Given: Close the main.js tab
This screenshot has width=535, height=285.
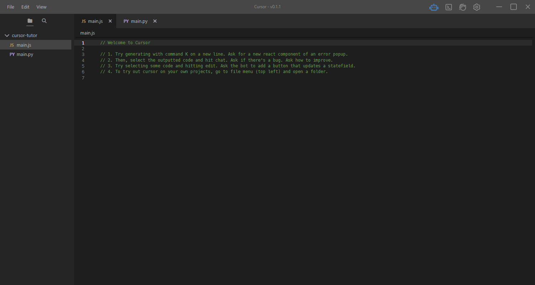Looking at the screenshot, I should pos(110,21).
